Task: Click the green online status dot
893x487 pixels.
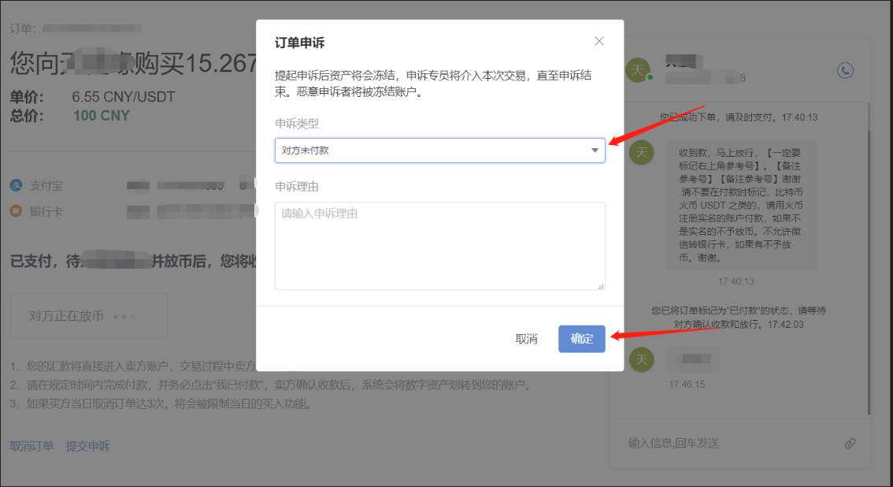Action: pos(650,77)
